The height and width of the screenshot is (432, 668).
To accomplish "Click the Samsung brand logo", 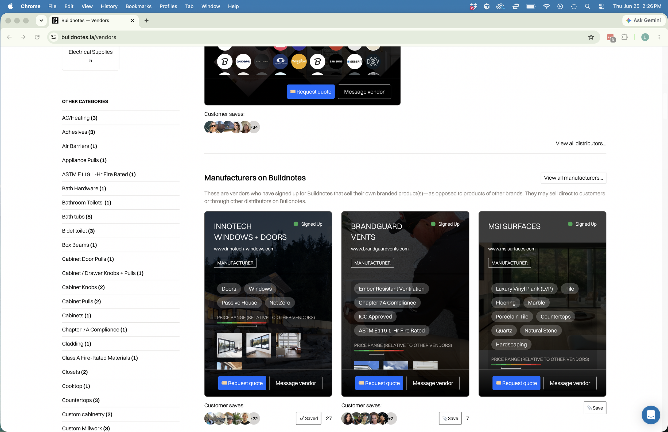I will point(336,61).
